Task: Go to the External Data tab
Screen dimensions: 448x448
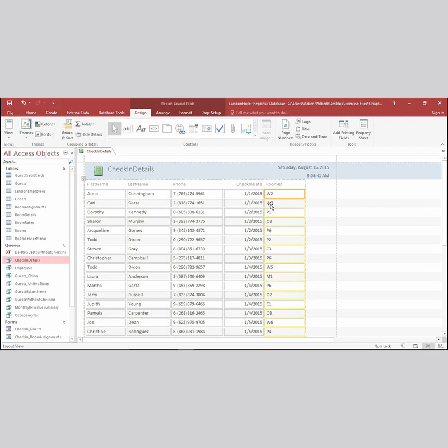Action: click(78, 113)
